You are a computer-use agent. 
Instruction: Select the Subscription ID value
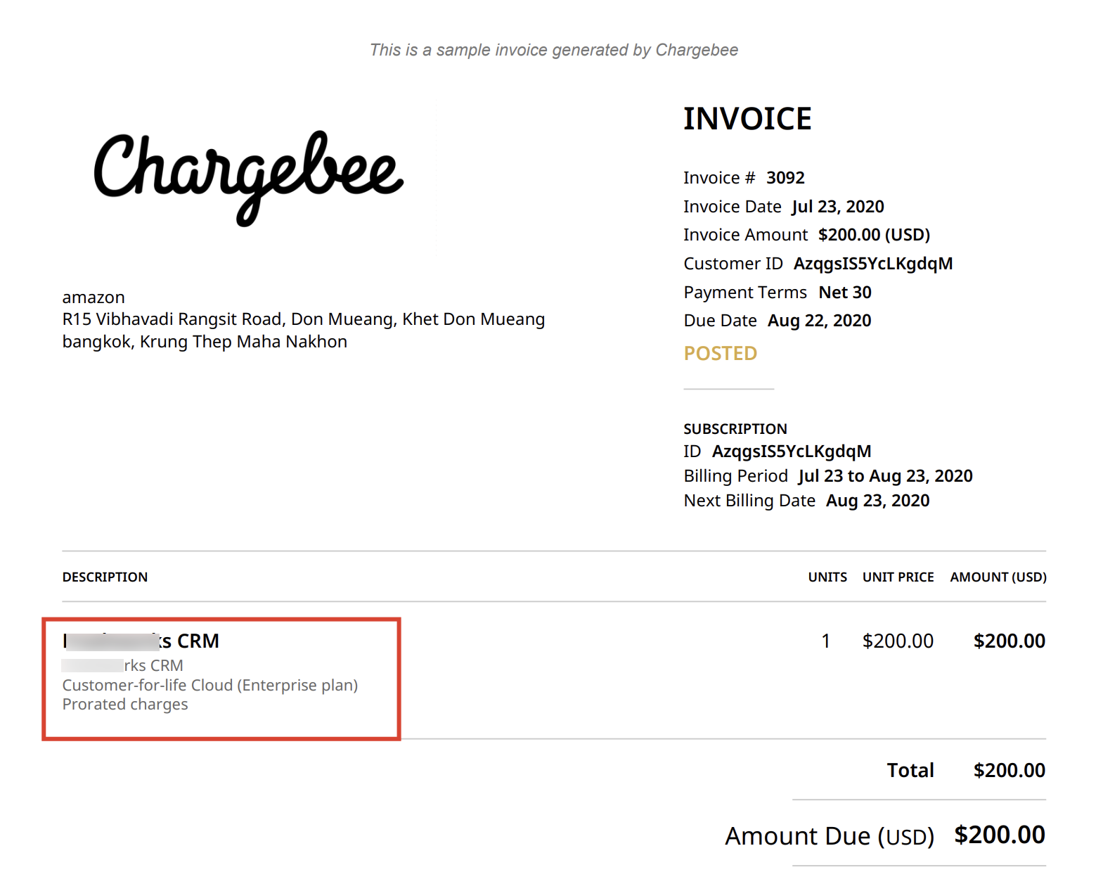[791, 451]
